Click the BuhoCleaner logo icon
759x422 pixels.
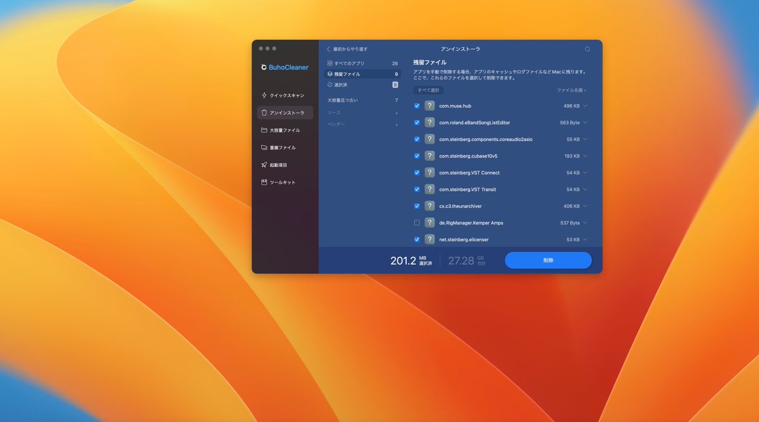pos(264,67)
